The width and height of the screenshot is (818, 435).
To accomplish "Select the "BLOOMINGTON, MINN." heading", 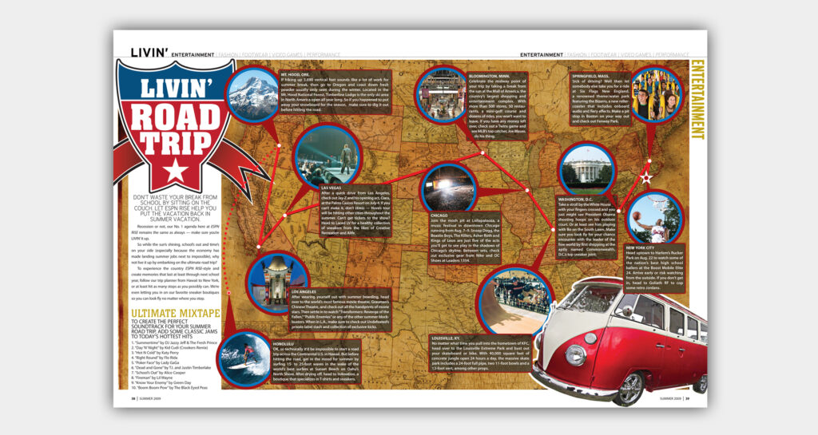I will tap(490, 76).
